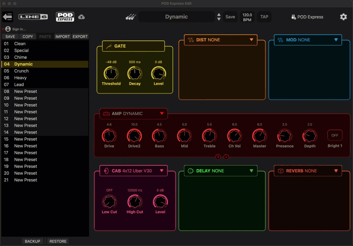Select preset 05 Crunch

pos(45,71)
